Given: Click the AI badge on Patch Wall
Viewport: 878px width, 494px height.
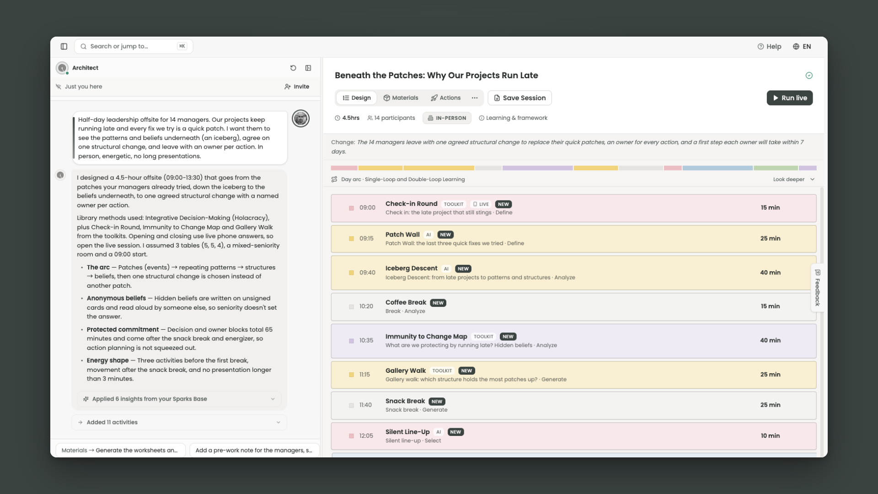Looking at the screenshot, I should point(428,235).
